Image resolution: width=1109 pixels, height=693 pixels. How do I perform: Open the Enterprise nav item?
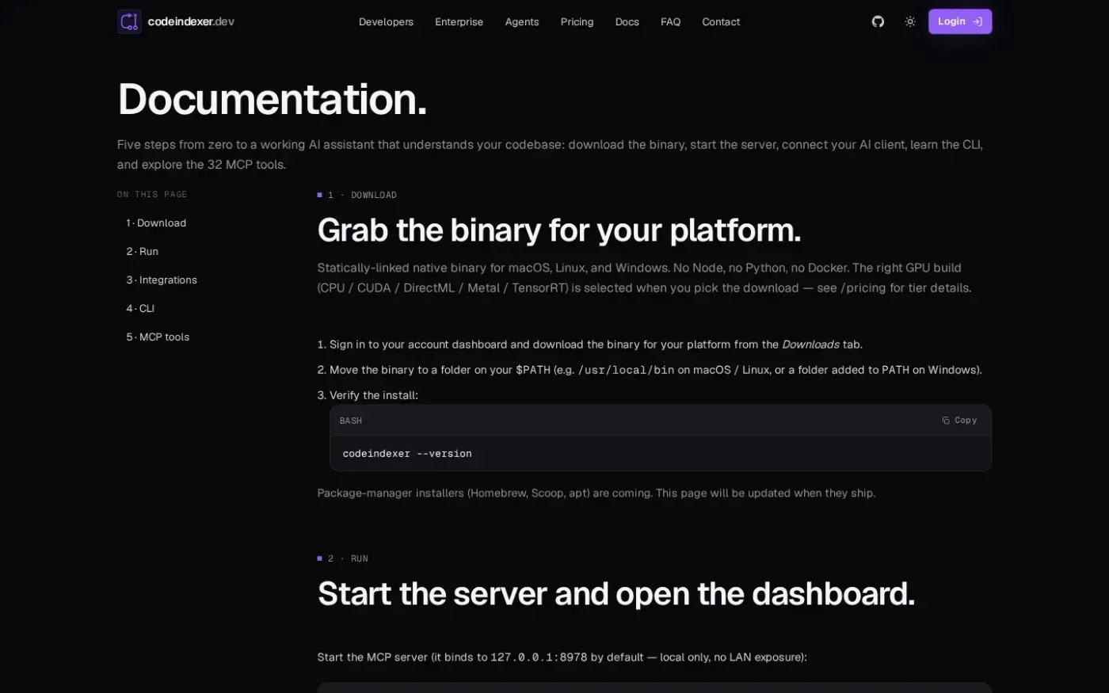pyautogui.click(x=459, y=22)
